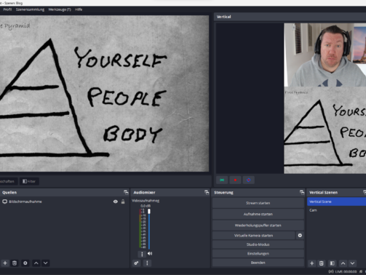The width and height of the screenshot is (366, 275).
Task: Open advanced audio properties gears icon
Action: tap(137, 263)
